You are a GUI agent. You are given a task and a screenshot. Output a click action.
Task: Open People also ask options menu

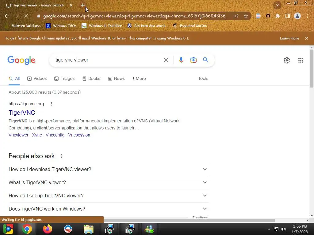click(x=62, y=156)
